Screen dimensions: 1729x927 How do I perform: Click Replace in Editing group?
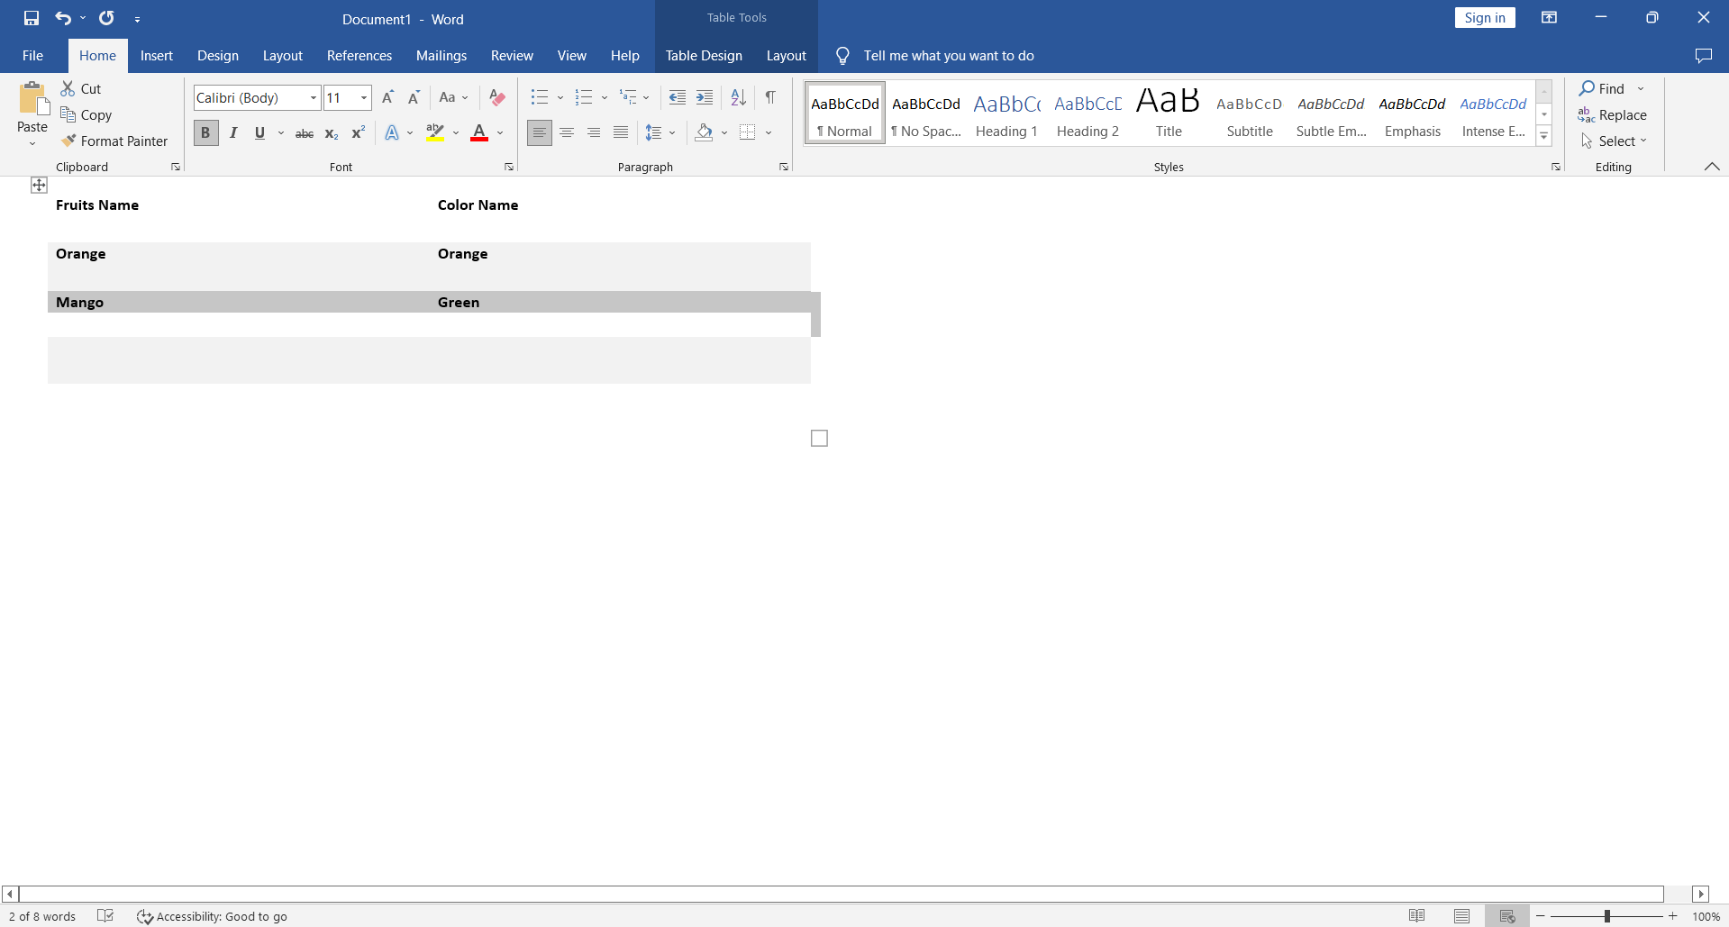tap(1613, 115)
